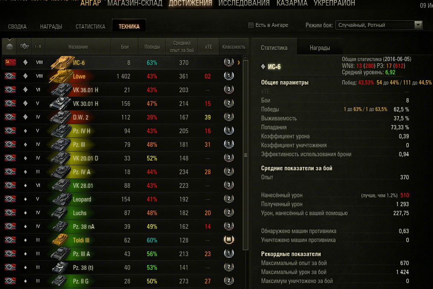Click class 1 badge on Löwe row
Image resolution: width=433 pixels, height=289 pixels.
tap(229, 76)
